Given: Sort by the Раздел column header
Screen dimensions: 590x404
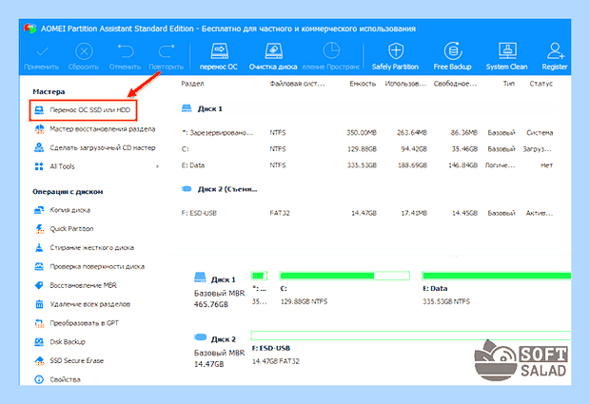Looking at the screenshot, I should [x=192, y=84].
